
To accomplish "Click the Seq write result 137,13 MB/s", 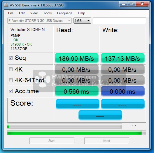I will pos(123,58).
